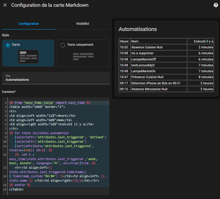Screen dimensions: 220x199
Task: Click the testLectureMp3 row name
Action: [x=143, y=65]
